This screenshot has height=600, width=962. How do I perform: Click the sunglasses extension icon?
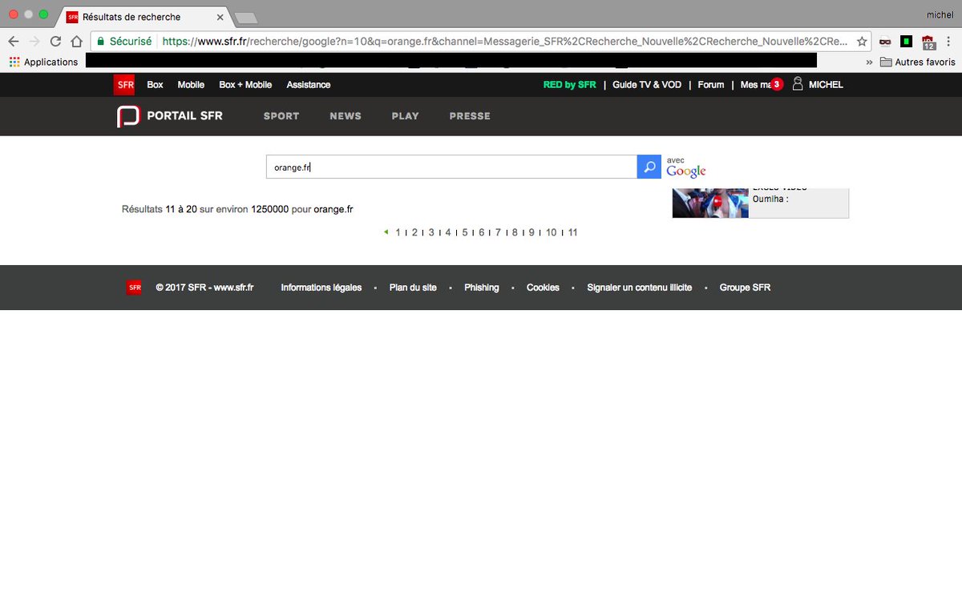pos(885,42)
